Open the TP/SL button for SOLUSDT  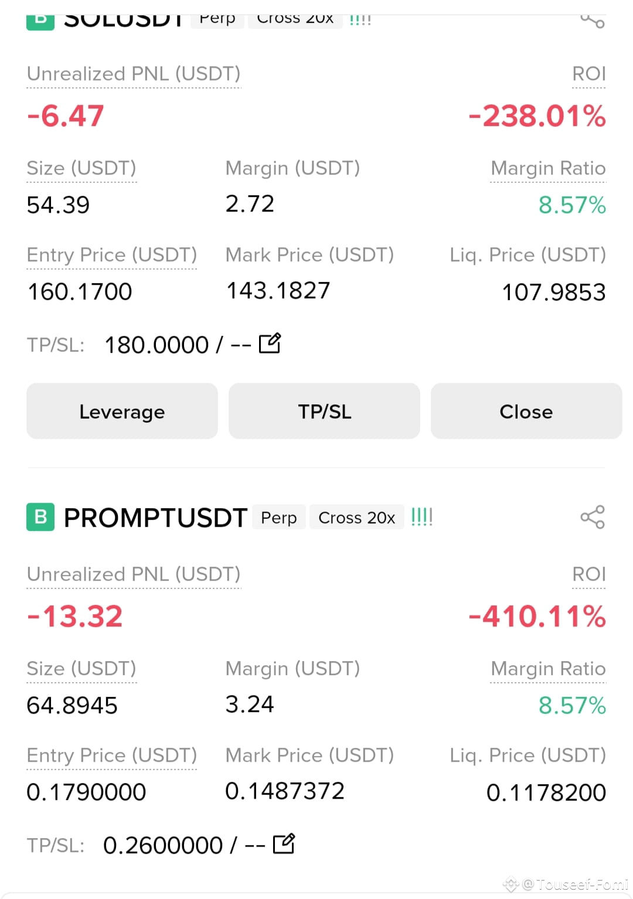(x=324, y=411)
